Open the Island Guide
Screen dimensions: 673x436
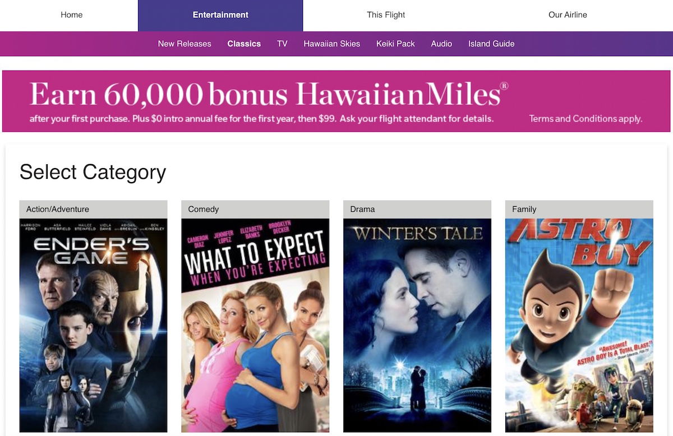click(x=491, y=44)
